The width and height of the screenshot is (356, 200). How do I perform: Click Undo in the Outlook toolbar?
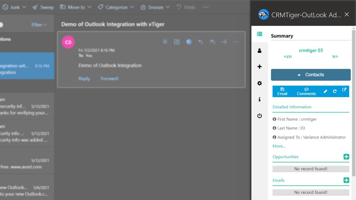(186, 7)
